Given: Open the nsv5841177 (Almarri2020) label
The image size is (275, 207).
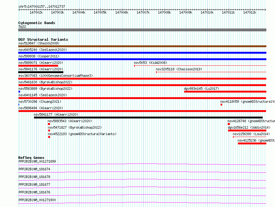Looking at the screenshot, I should click(56, 114).
